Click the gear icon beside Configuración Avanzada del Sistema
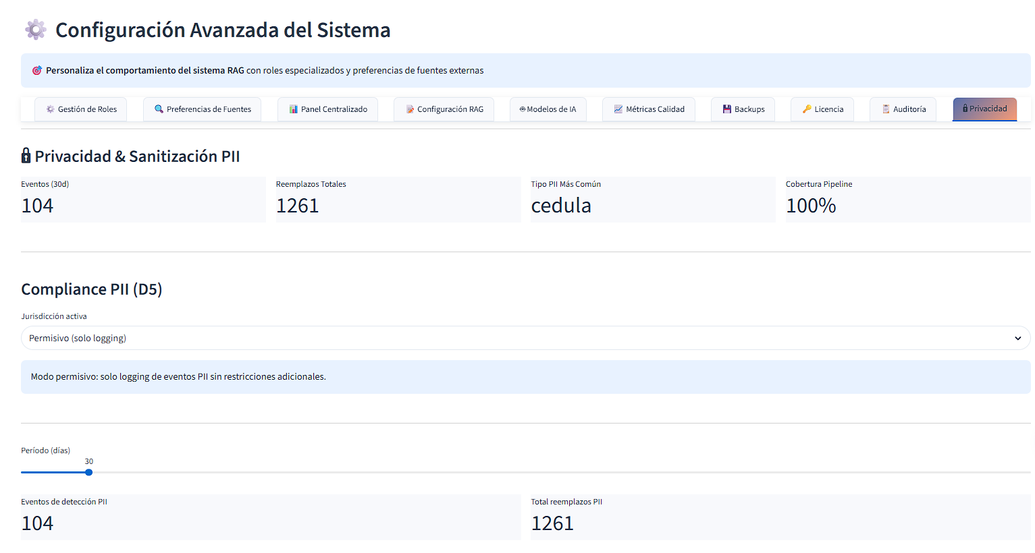 (x=35, y=29)
